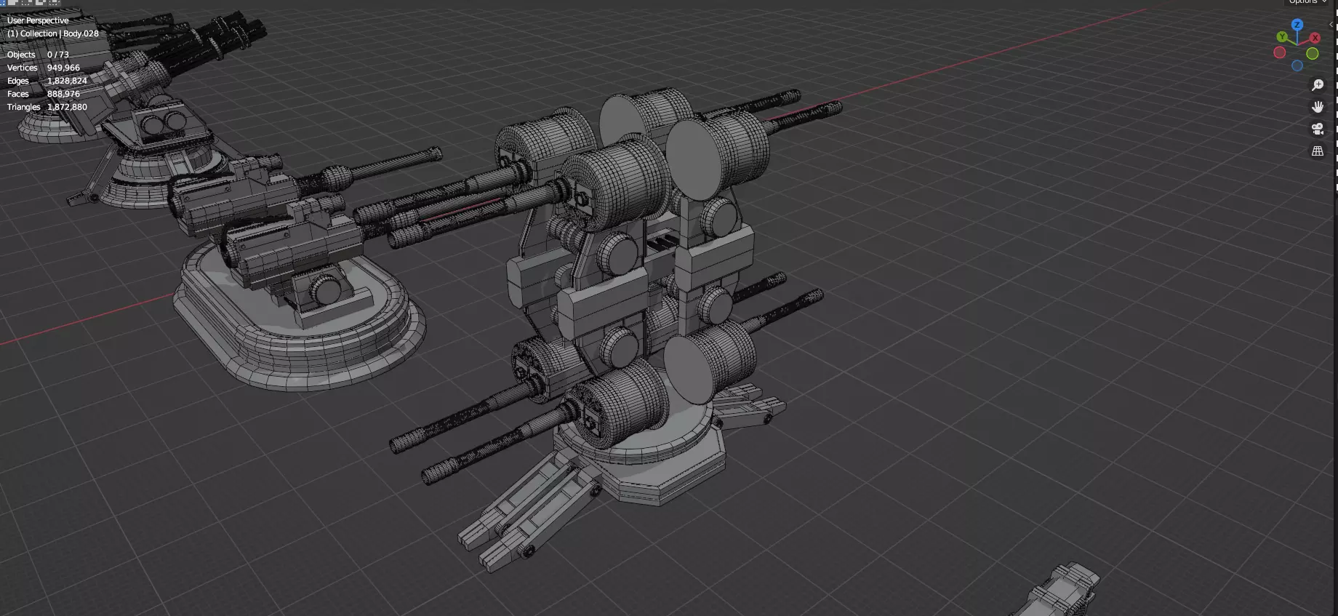
Task: Click the green Y axis gizmo handle
Action: (x=1281, y=36)
